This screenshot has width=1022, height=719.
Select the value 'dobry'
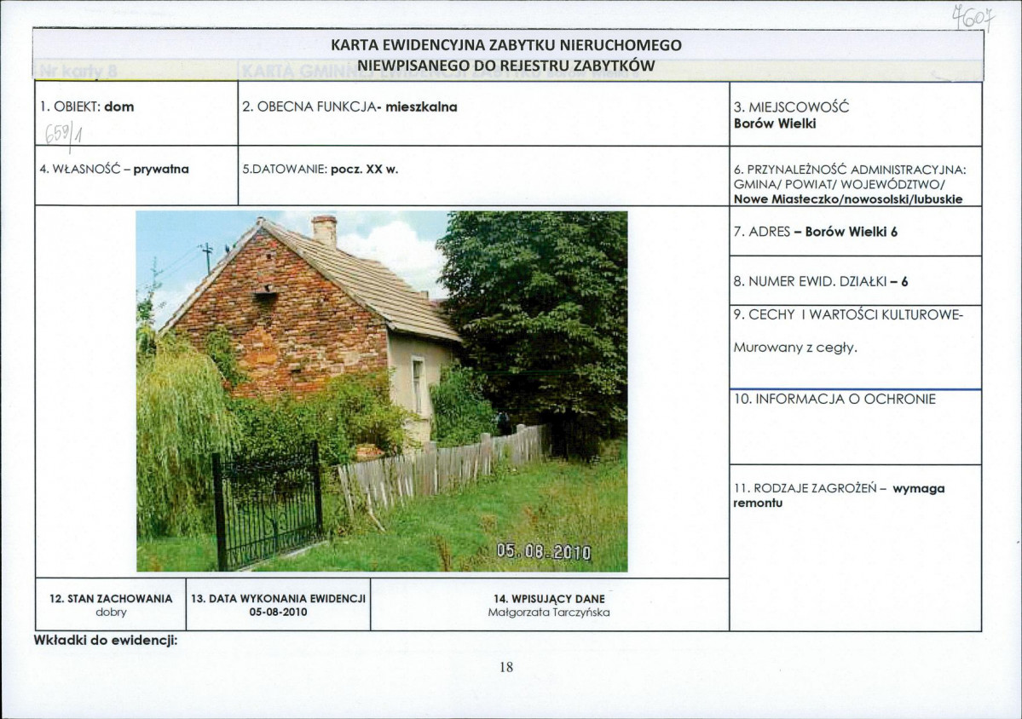click(x=111, y=613)
